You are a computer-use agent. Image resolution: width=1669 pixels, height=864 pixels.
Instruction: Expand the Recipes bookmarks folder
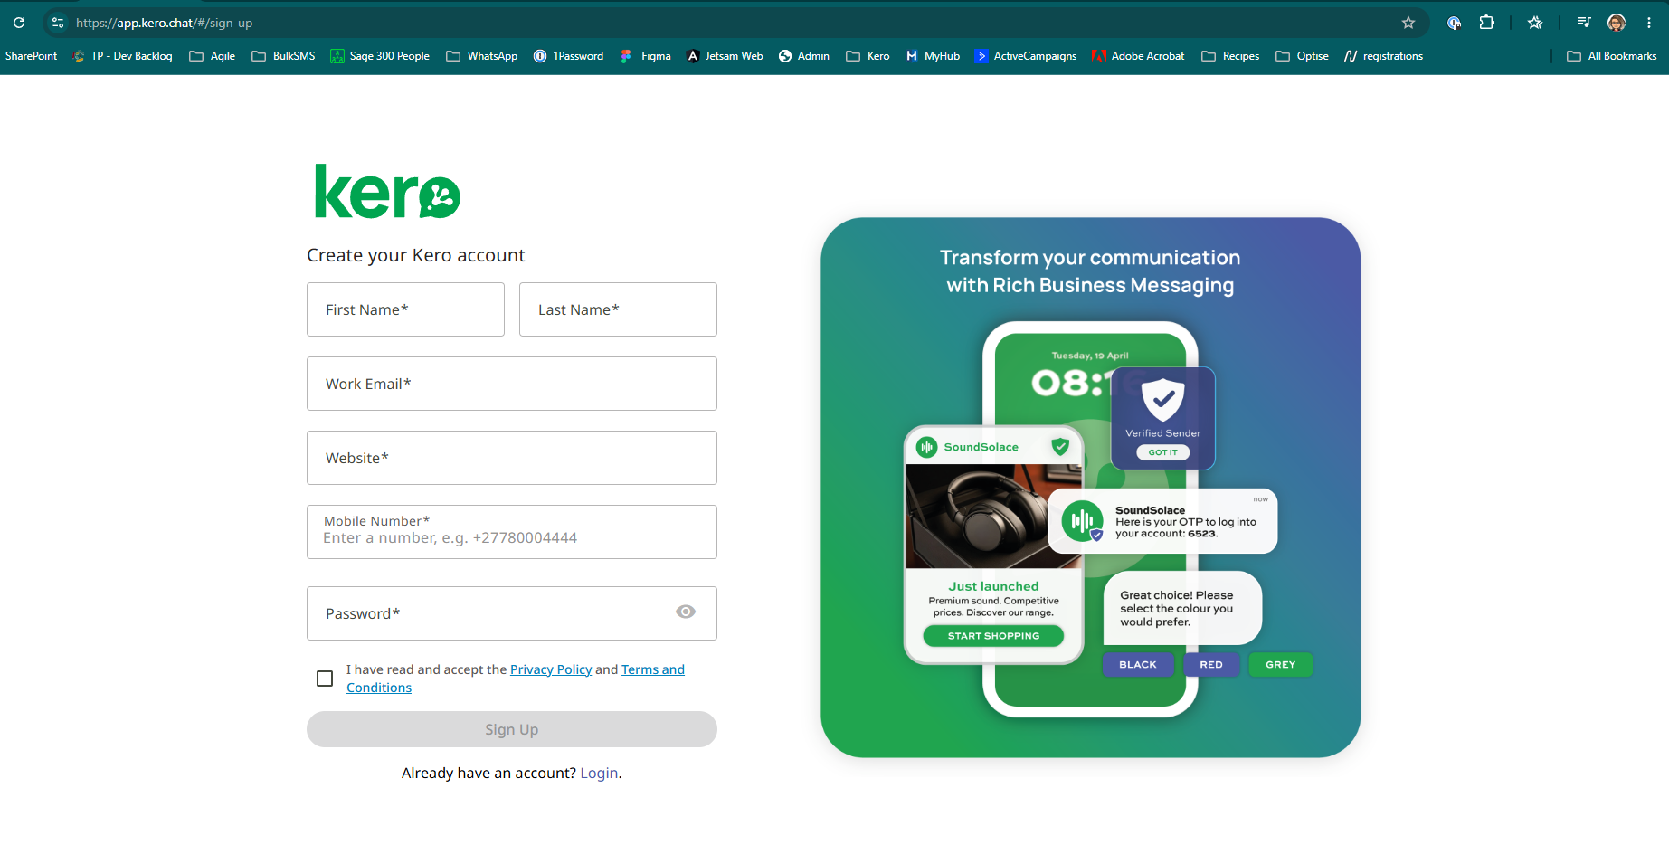coord(1230,56)
